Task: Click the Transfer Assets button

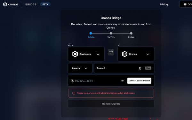Action: click(x=111, y=104)
